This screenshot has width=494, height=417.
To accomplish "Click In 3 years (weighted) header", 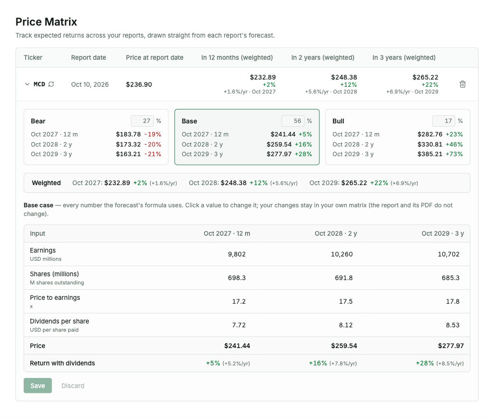I will click(x=404, y=57).
